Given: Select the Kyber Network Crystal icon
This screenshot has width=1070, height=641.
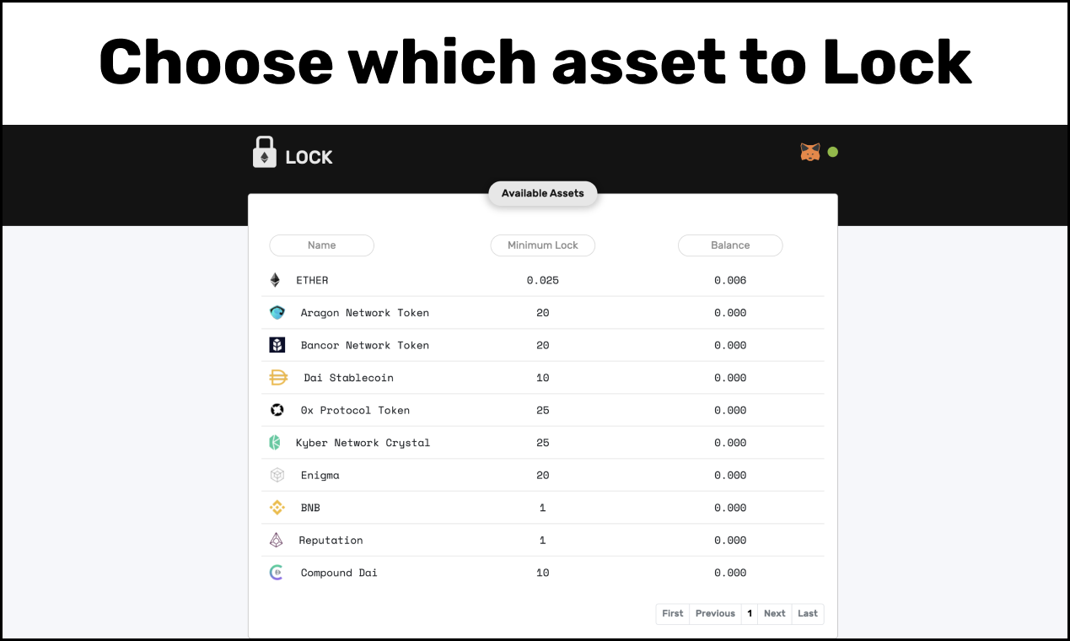Looking at the screenshot, I should tap(276, 442).
